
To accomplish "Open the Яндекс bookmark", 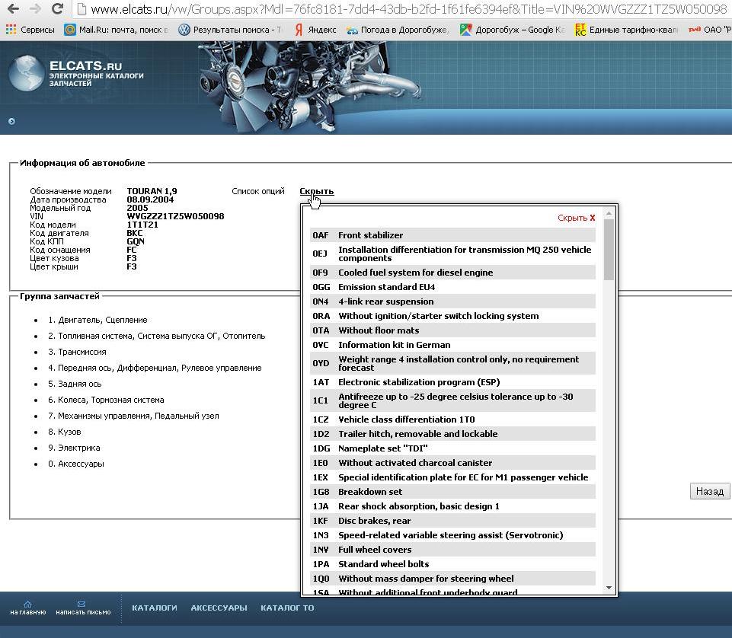I will (315, 30).
